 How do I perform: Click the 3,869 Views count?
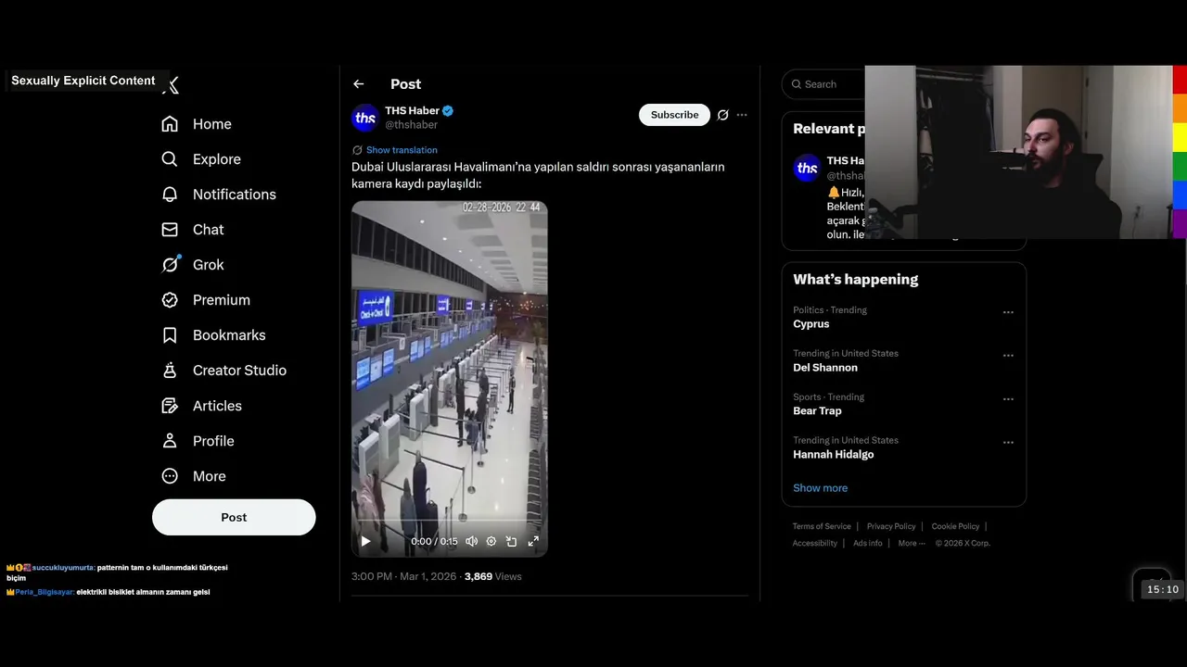[x=493, y=576]
